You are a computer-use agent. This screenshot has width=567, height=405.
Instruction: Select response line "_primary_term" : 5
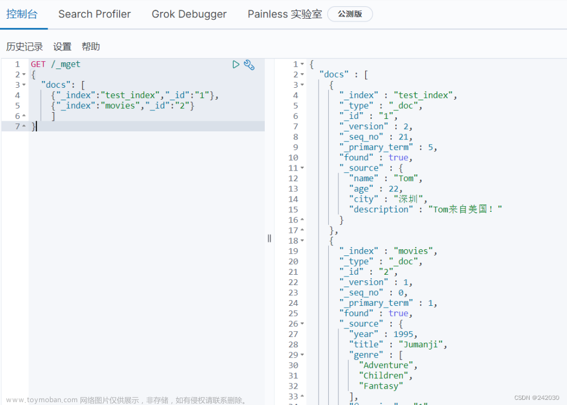388,147
